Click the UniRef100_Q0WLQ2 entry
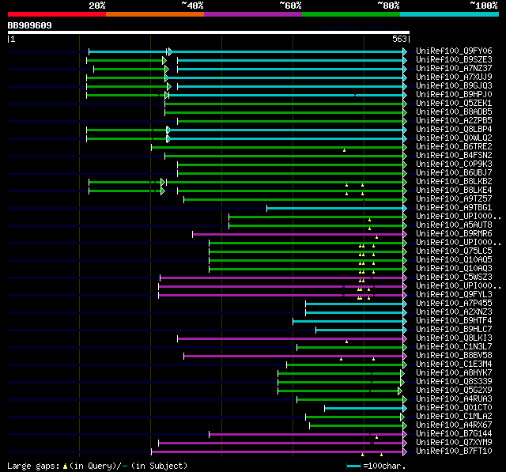This screenshot has width=506, height=472. click(454, 138)
